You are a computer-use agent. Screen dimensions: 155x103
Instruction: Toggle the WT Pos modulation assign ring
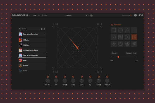[48, 77]
